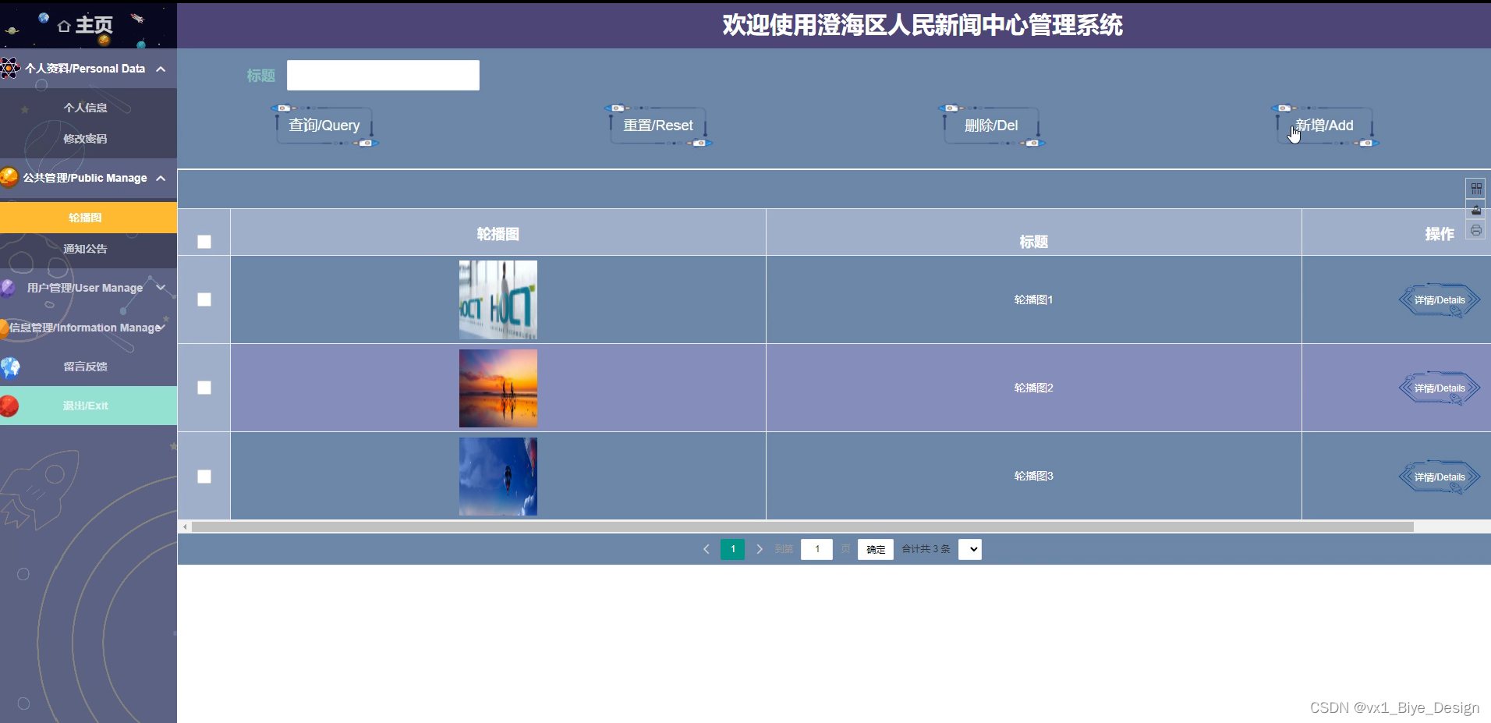The image size is (1491, 723).
Task: Expand the 用户管理/User Manage section
Action: coord(88,288)
